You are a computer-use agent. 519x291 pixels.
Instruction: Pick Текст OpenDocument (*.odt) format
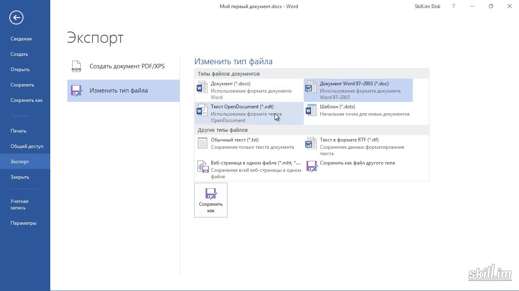point(249,113)
